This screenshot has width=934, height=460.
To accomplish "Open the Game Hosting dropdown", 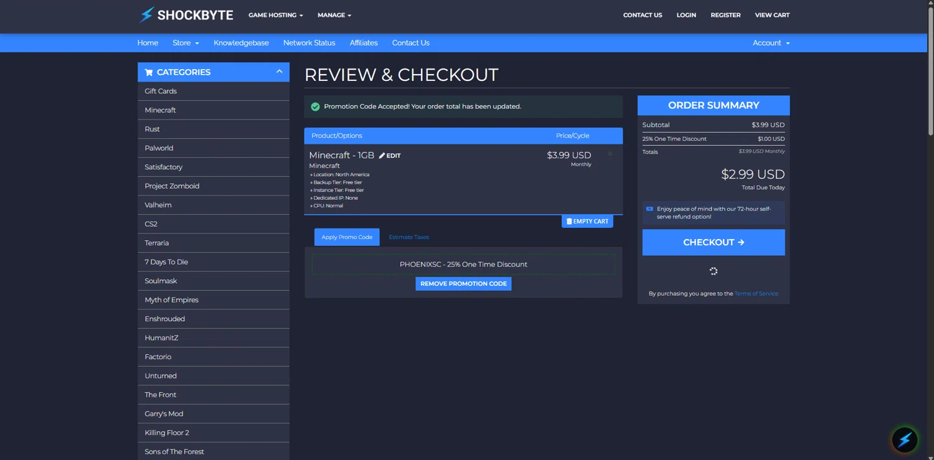I will pyautogui.click(x=276, y=15).
